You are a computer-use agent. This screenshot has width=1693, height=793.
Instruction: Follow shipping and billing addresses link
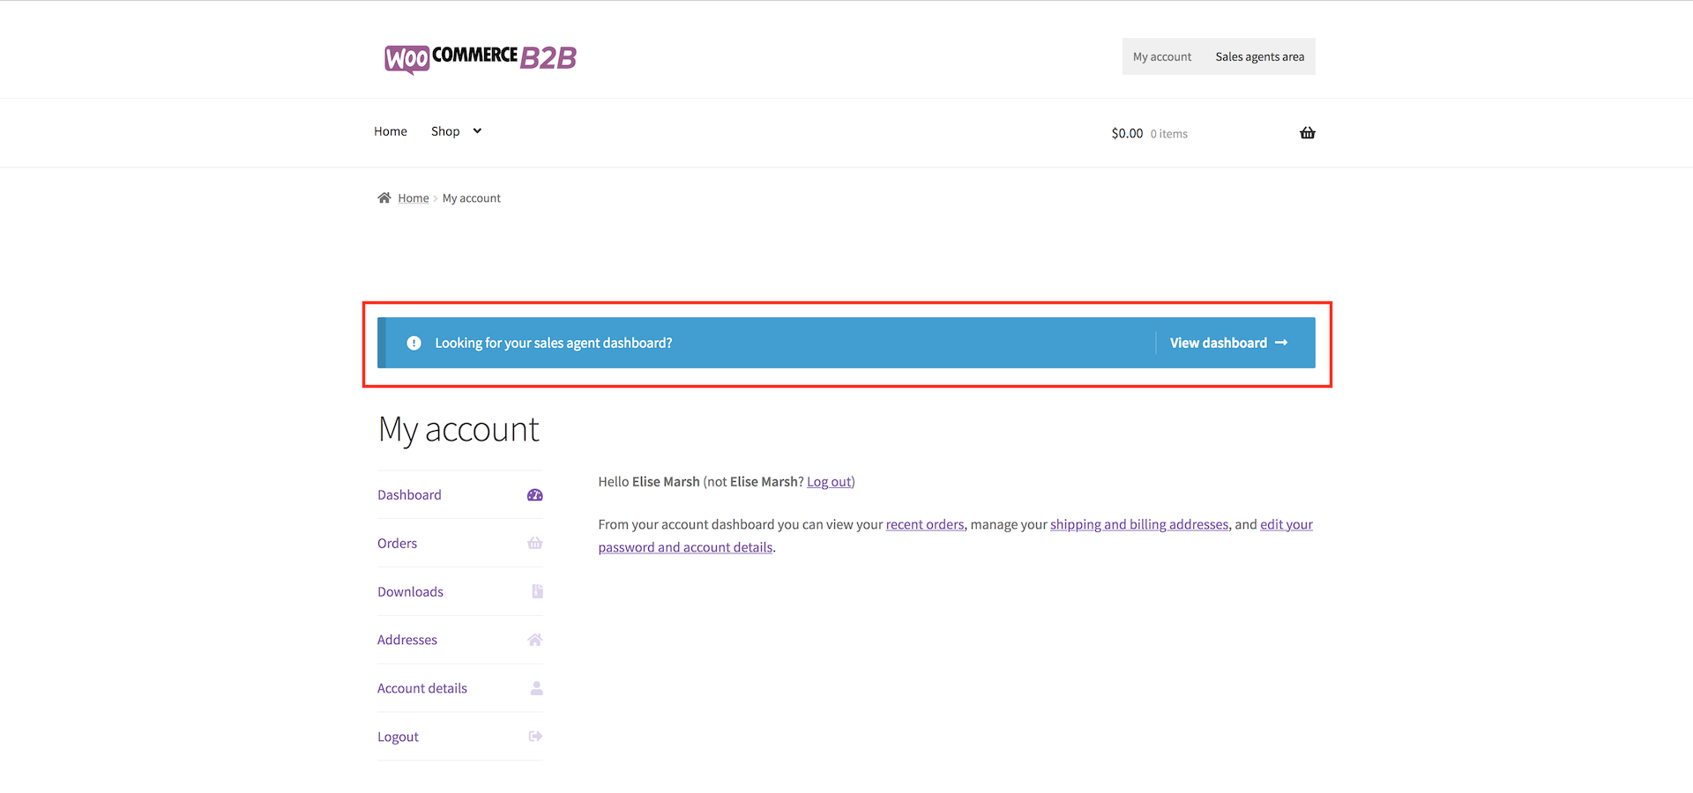(x=1138, y=524)
